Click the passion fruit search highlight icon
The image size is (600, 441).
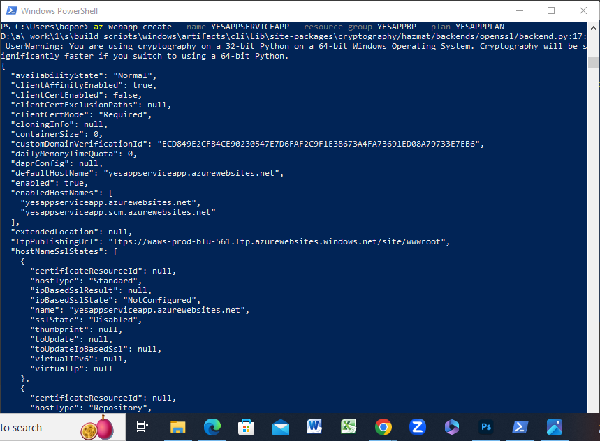click(98, 428)
